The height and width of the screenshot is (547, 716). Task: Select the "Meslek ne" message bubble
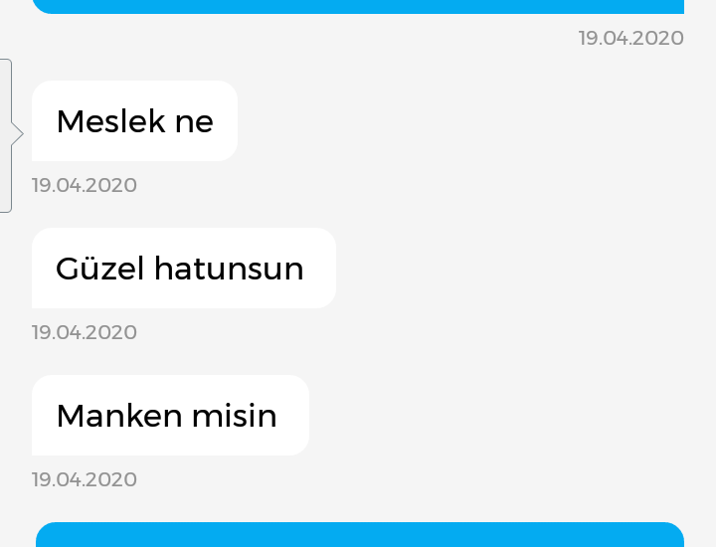[x=134, y=121]
